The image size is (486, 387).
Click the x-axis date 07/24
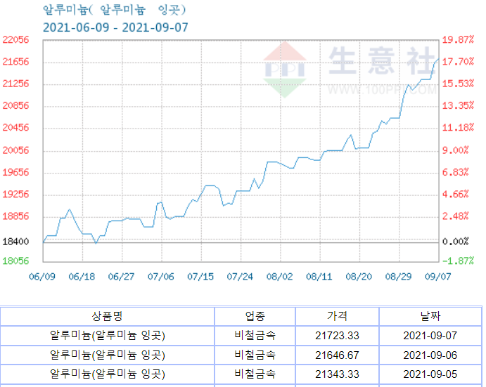point(240,277)
